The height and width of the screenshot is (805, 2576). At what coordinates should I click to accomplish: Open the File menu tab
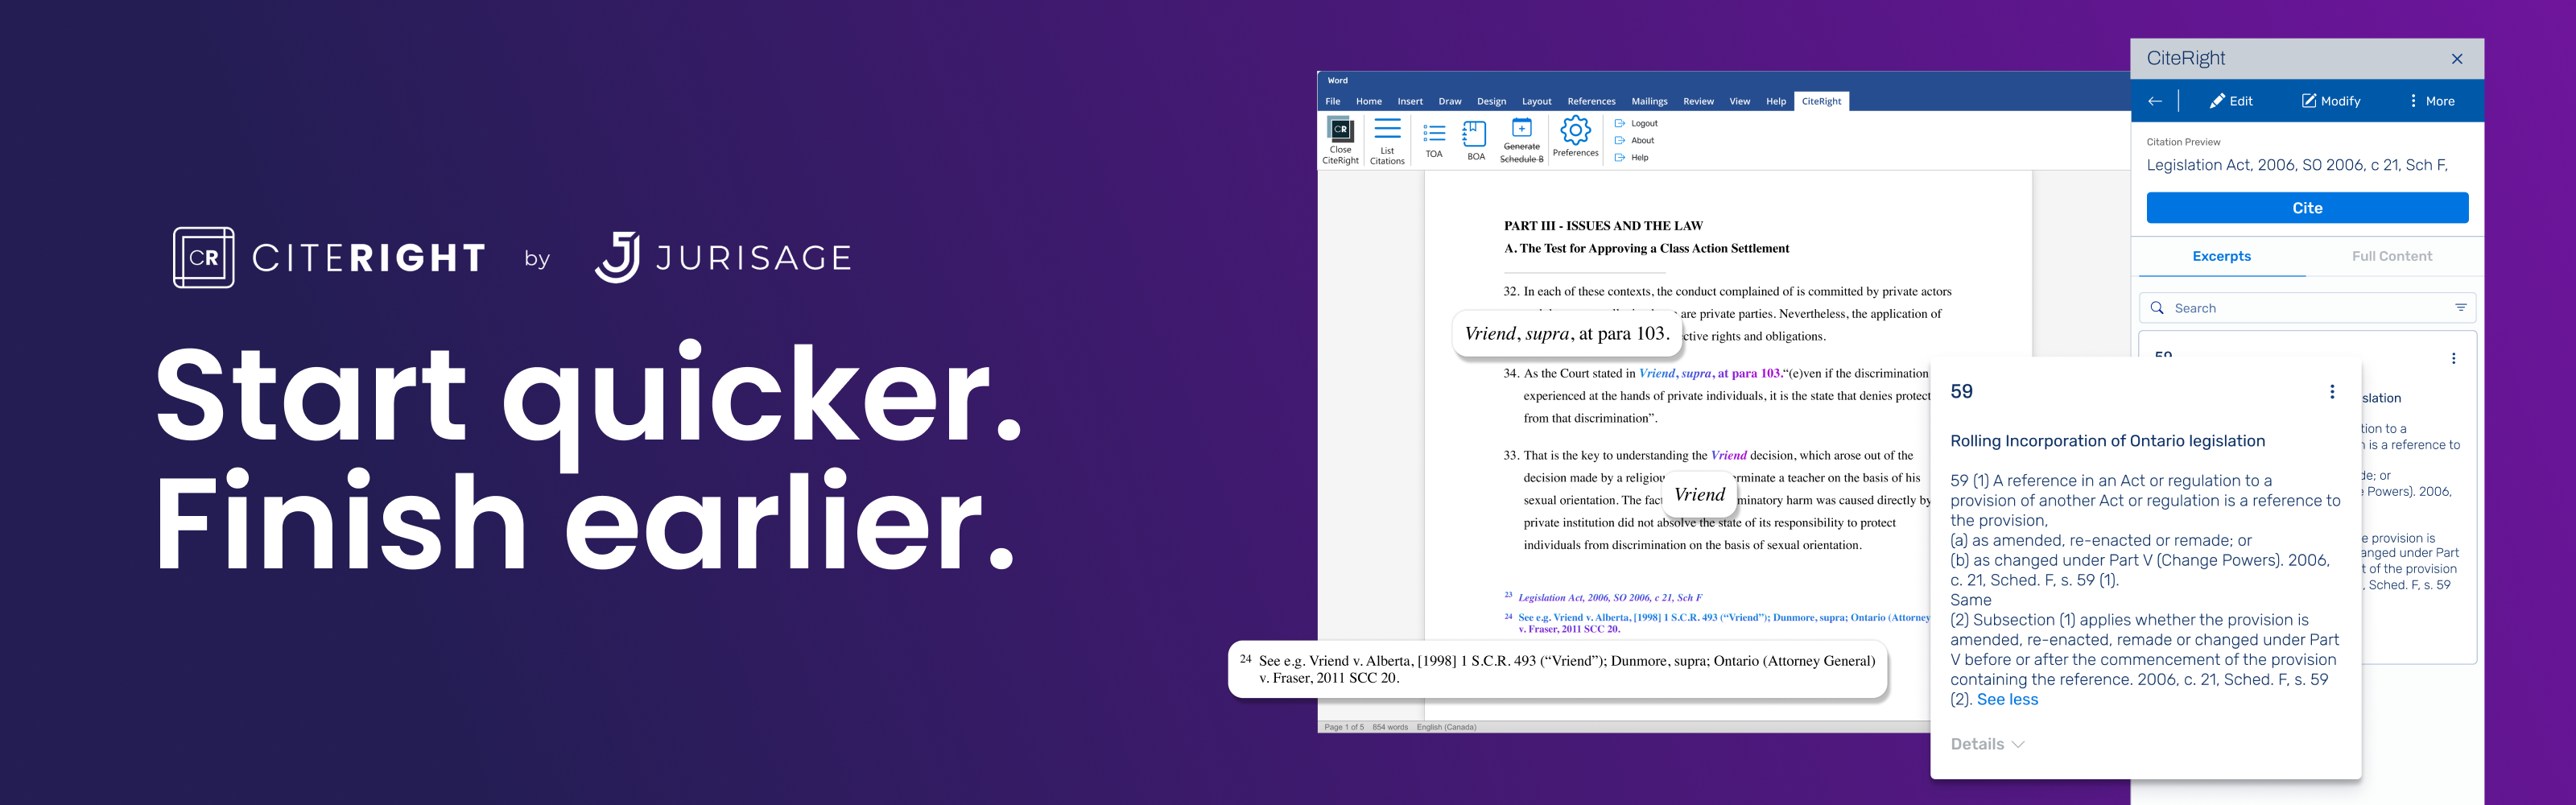coord(1333,101)
